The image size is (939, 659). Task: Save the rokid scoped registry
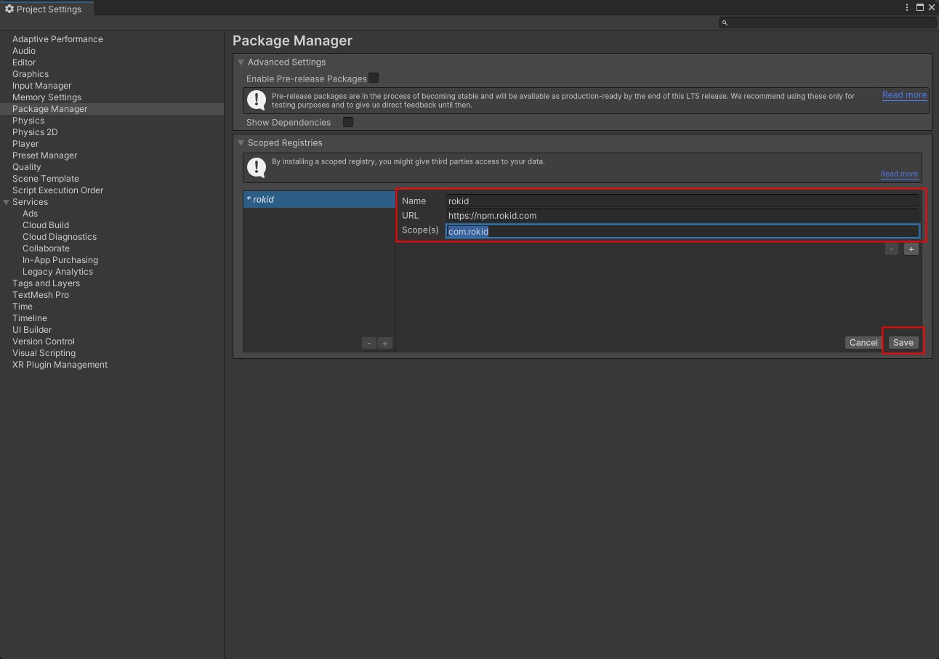click(903, 342)
